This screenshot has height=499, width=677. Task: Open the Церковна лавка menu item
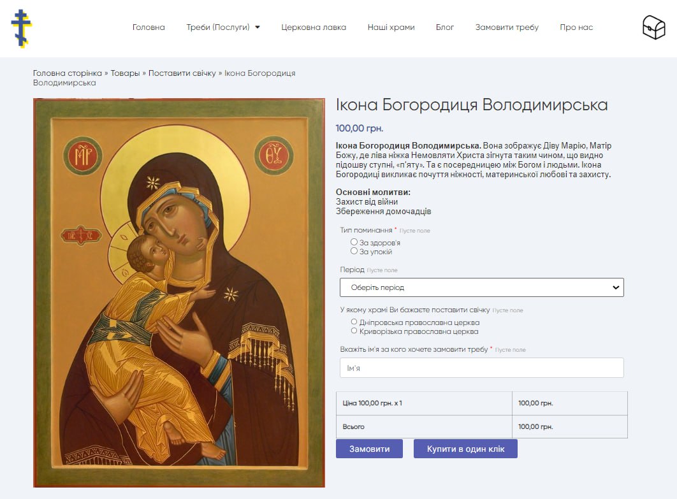[314, 27]
